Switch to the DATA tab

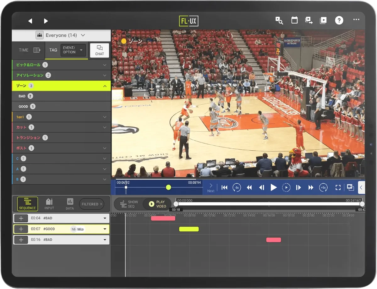[70, 204]
